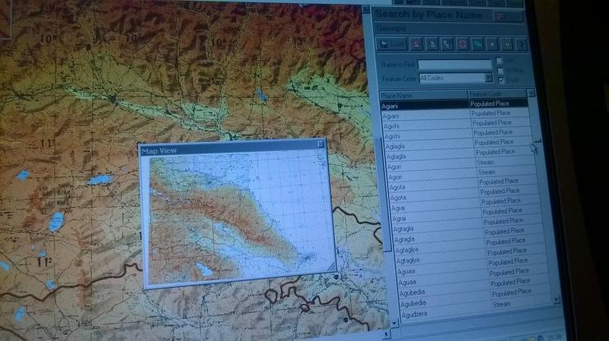
Task: Click the results list scrollbar thumb
Action: (x=534, y=119)
